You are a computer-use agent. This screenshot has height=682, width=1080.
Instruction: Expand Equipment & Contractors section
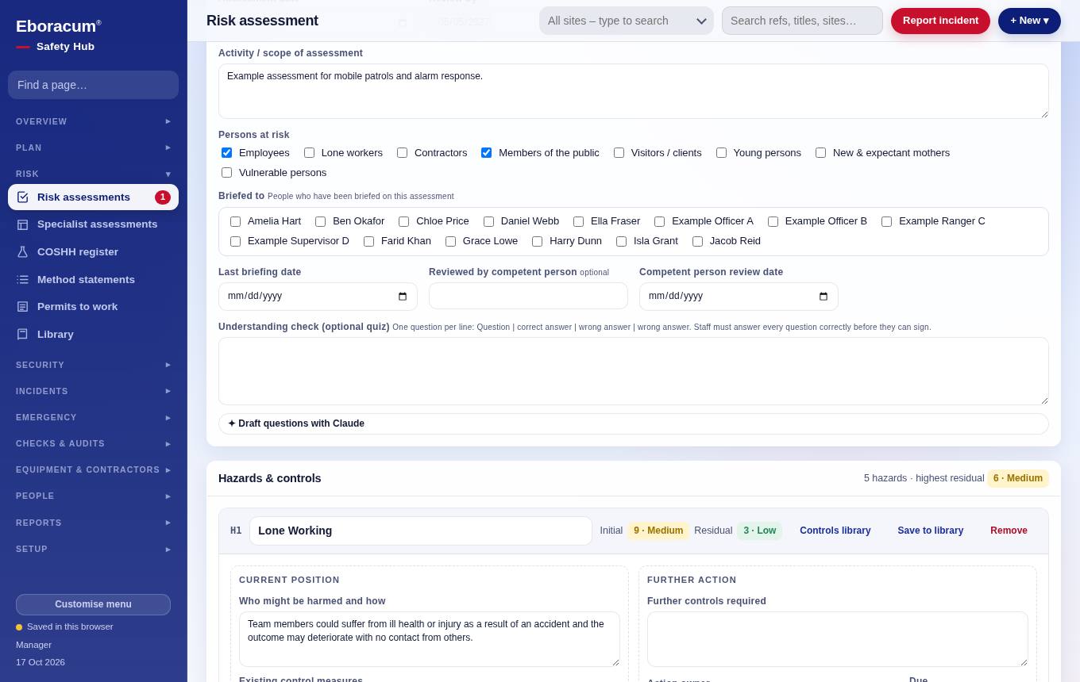click(x=94, y=469)
